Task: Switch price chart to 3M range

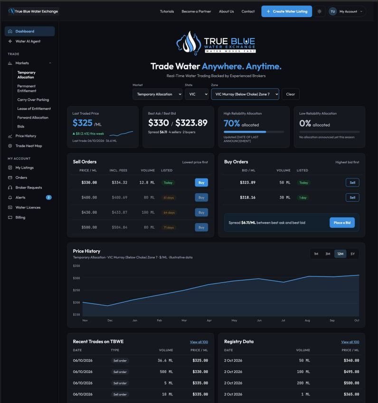Action: pyautogui.click(x=328, y=254)
